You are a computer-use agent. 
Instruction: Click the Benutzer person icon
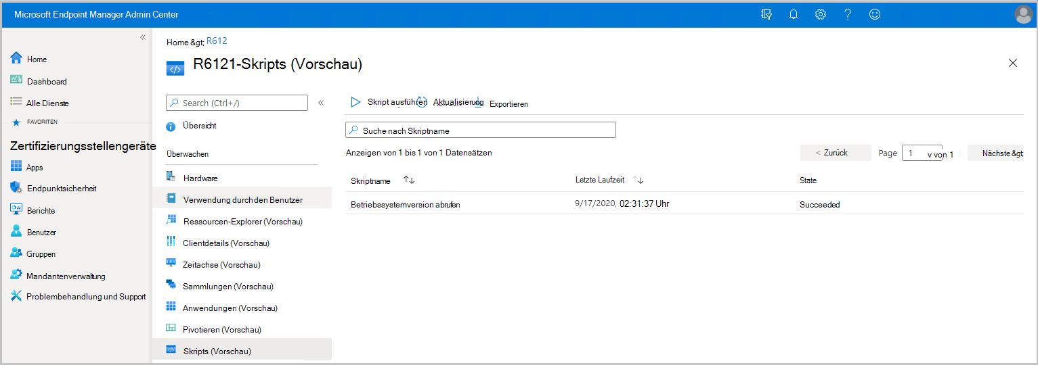(17, 232)
